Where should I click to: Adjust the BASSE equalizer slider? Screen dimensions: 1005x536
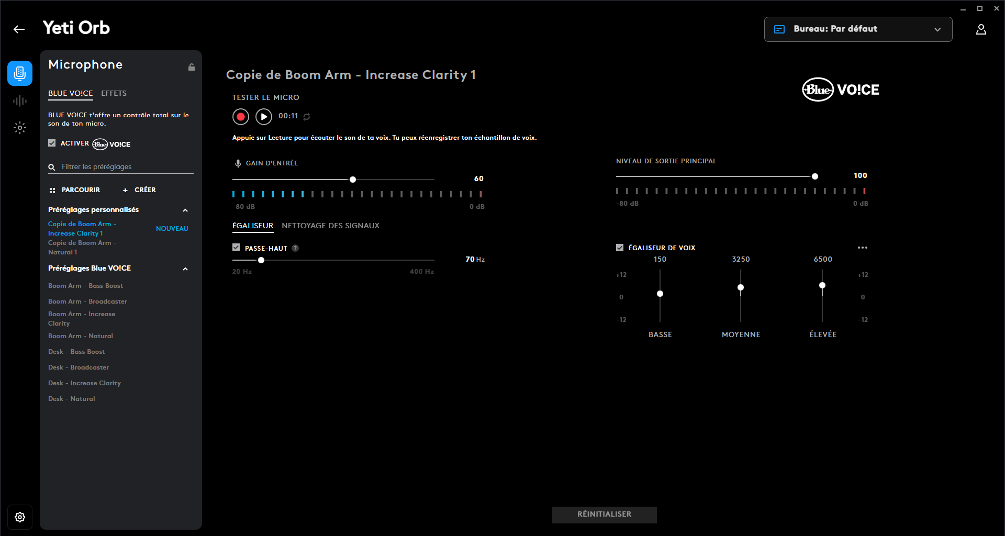[660, 294]
